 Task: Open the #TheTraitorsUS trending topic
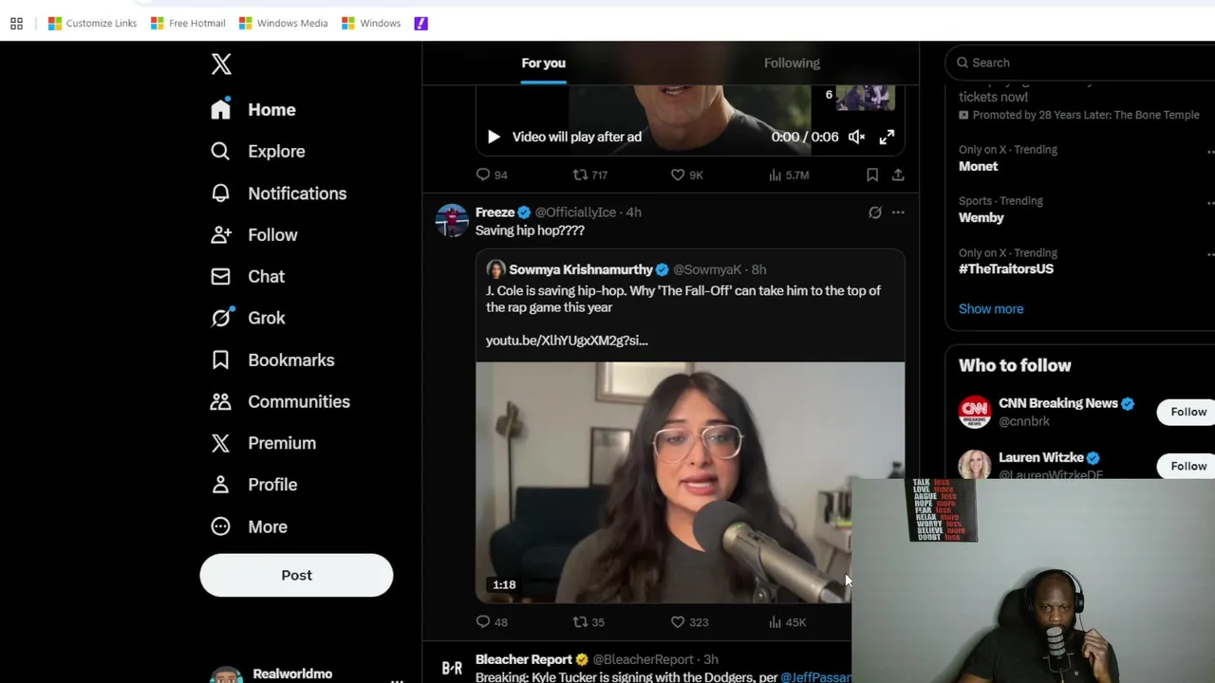[x=1006, y=268]
